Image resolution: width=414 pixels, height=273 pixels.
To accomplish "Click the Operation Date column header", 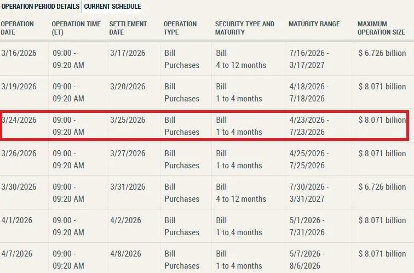I will (17, 28).
